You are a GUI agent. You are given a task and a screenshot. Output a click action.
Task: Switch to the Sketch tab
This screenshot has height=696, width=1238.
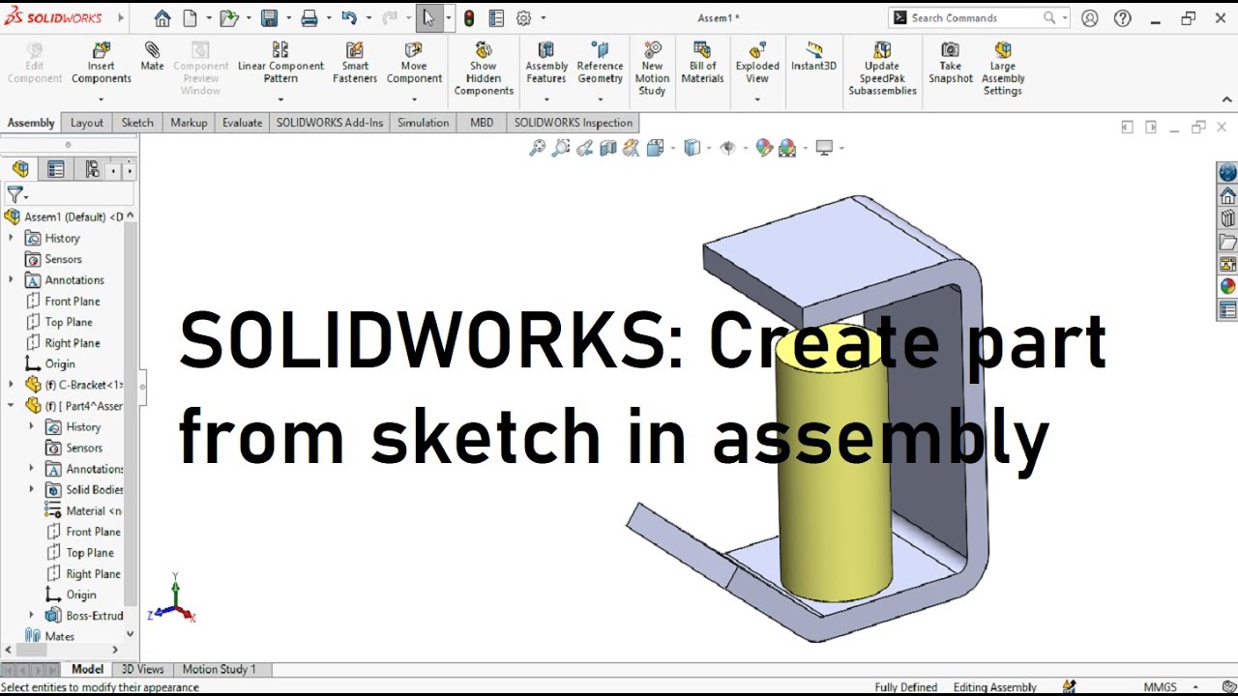pos(137,123)
